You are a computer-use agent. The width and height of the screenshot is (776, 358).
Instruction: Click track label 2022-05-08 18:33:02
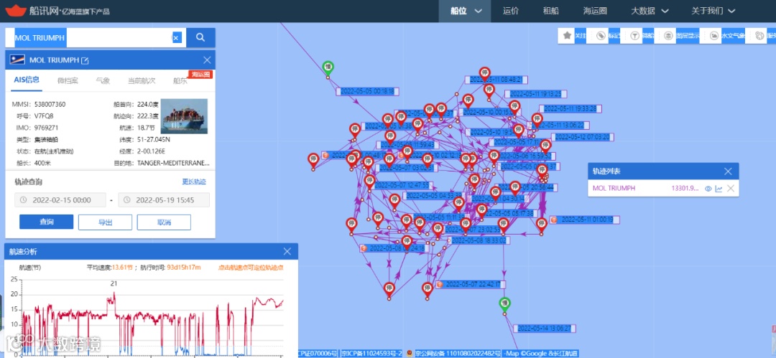tap(479, 240)
